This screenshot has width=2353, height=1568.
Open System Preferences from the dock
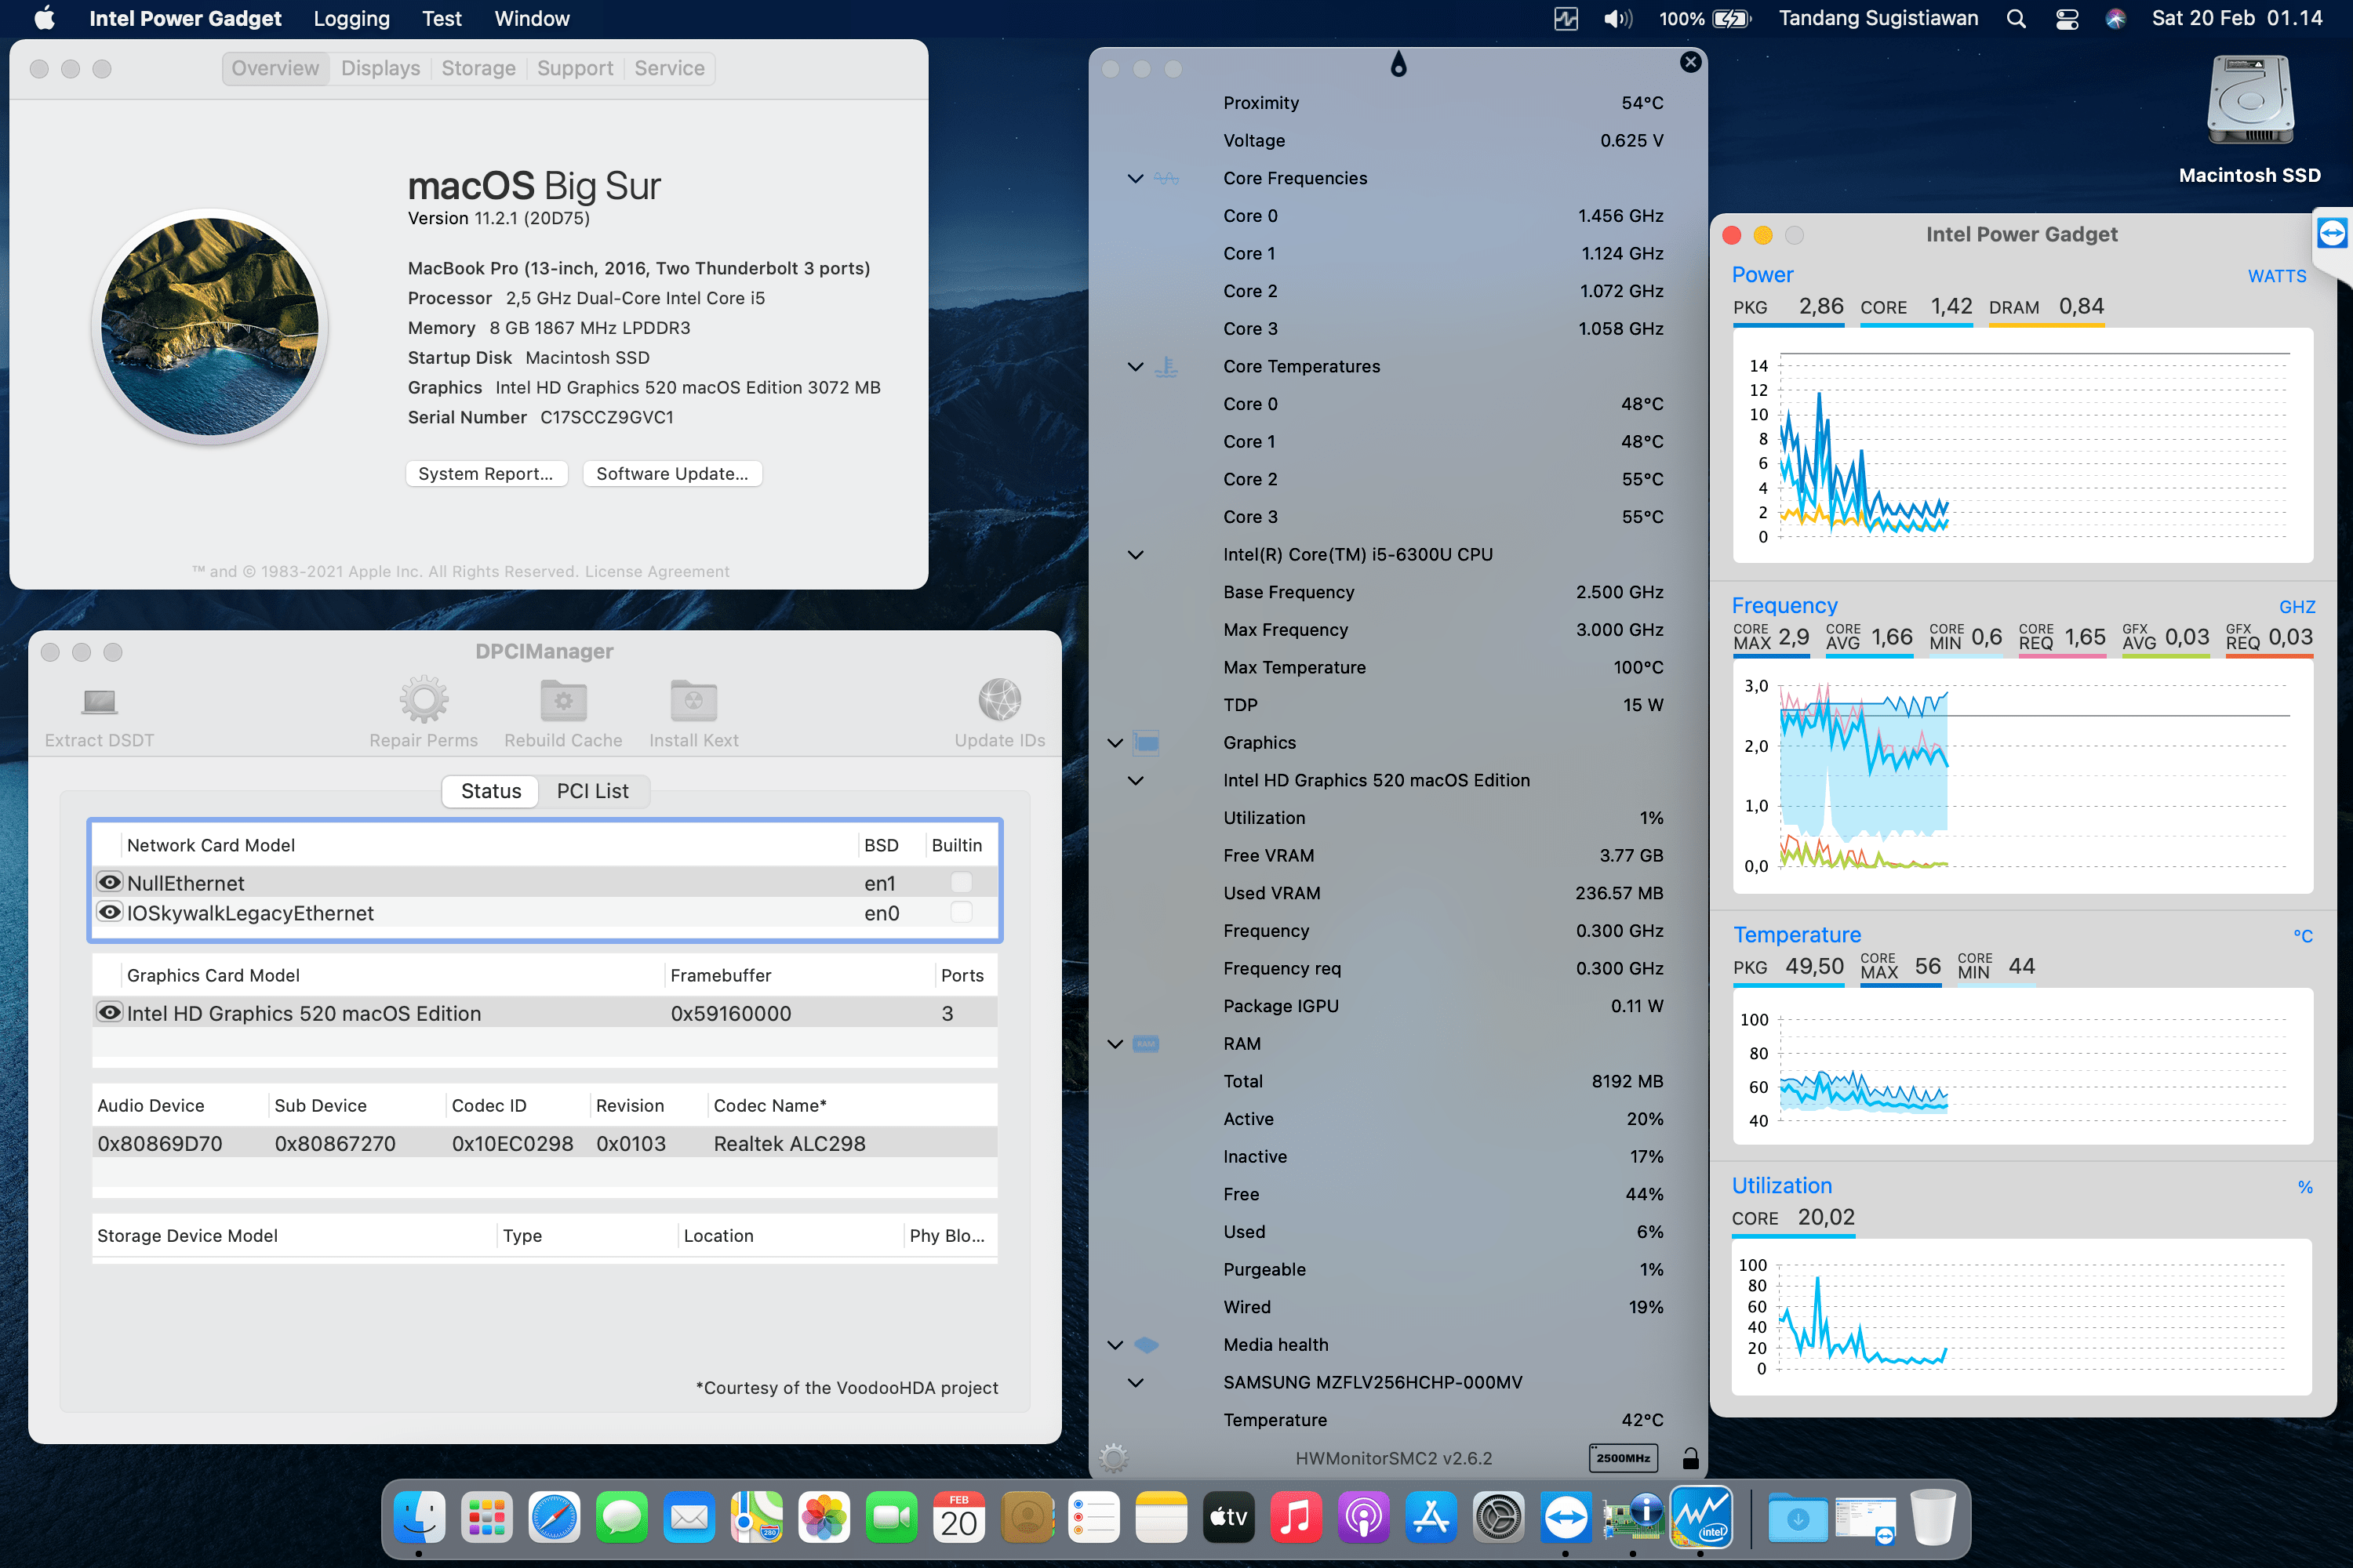(x=1499, y=1518)
